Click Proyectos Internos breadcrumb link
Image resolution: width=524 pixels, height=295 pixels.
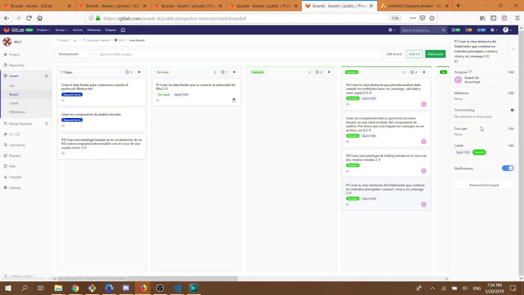(x=98, y=40)
